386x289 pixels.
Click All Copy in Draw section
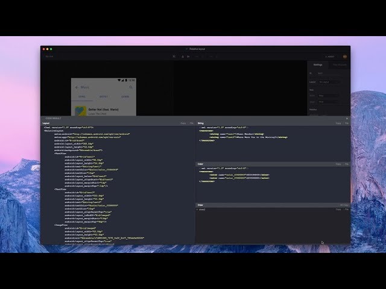344,205
